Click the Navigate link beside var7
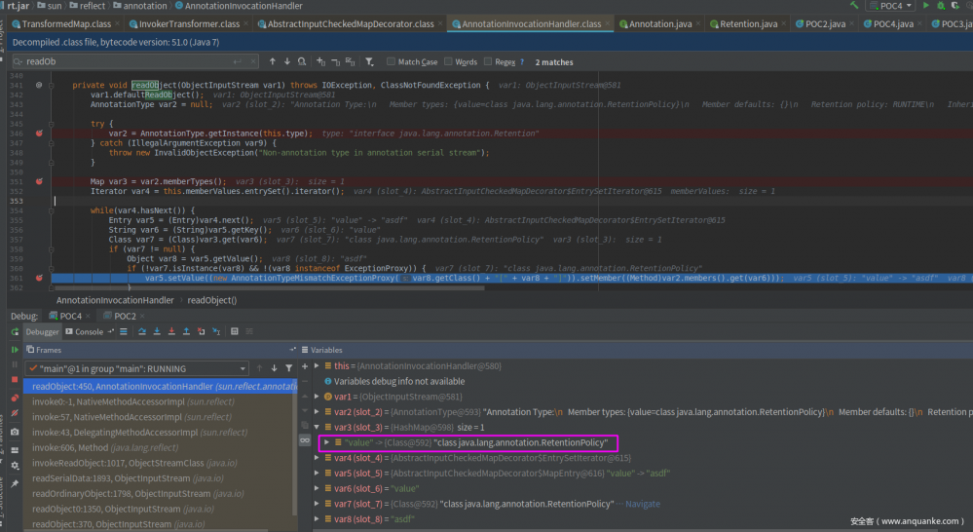This screenshot has height=532, width=973. tap(641, 504)
